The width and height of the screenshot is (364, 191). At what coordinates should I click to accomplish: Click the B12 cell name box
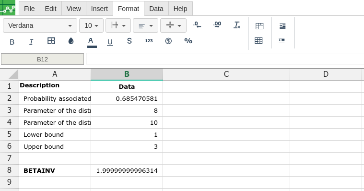tap(43, 59)
